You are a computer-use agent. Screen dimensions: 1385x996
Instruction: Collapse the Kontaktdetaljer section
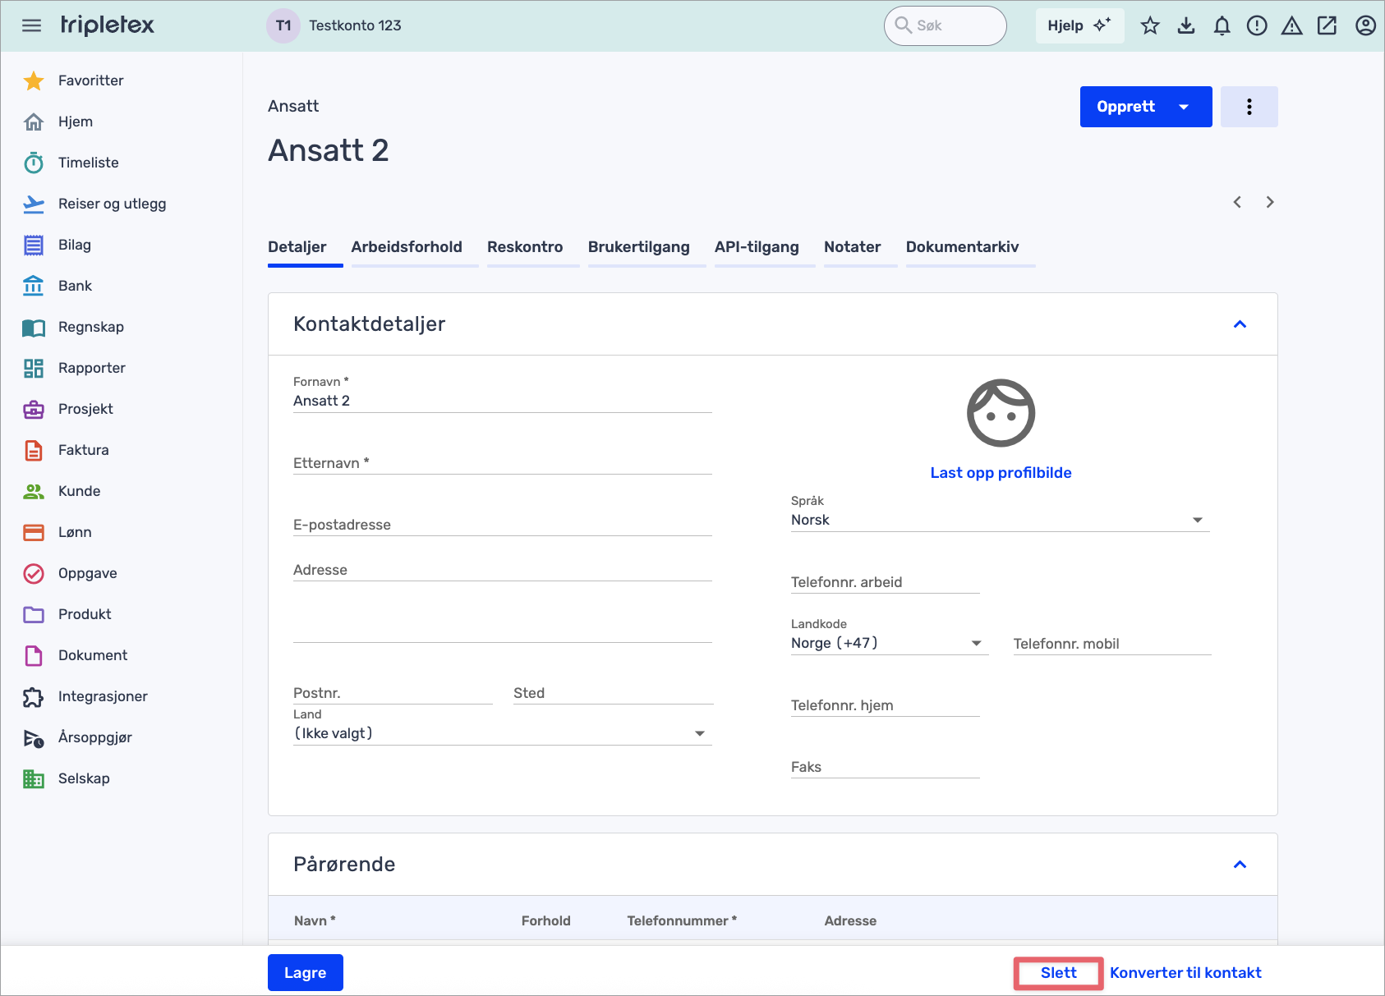click(1240, 324)
